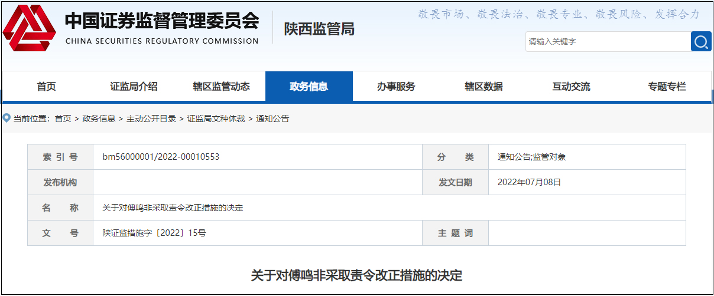Click the 索引号 label cell
Image resolution: width=714 pixels, height=296 pixels.
click(x=60, y=157)
